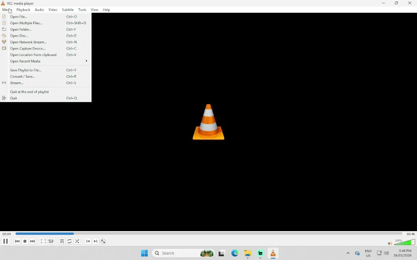Toggle shuffle random playback

[77, 241]
